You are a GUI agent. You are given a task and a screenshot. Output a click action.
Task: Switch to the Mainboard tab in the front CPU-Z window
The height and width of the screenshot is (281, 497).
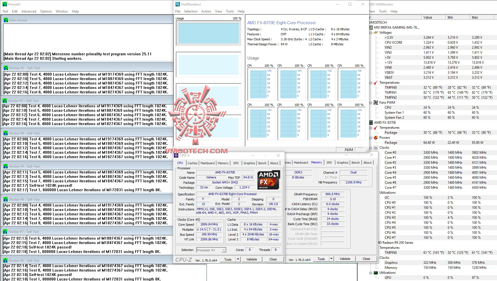(208, 163)
